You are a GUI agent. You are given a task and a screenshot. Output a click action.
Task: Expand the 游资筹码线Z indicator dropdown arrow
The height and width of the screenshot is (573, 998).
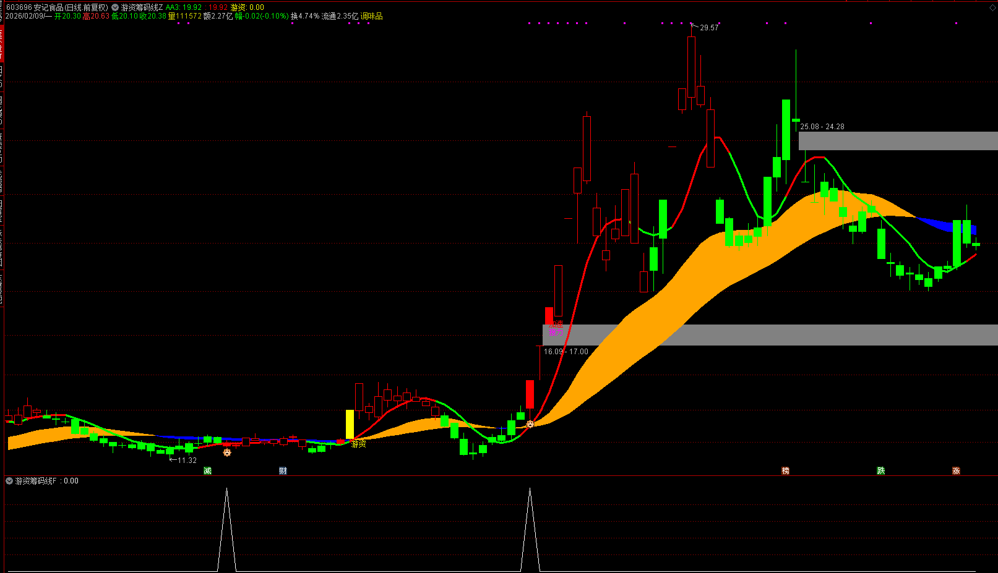(115, 7)
